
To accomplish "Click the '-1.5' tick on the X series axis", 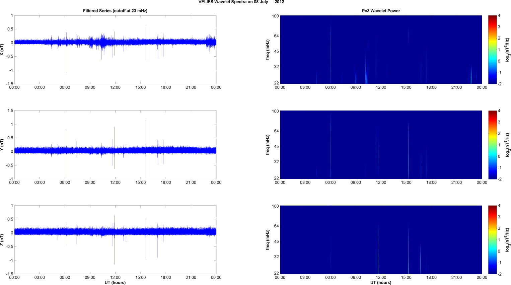I will click(x=9, y=84).
